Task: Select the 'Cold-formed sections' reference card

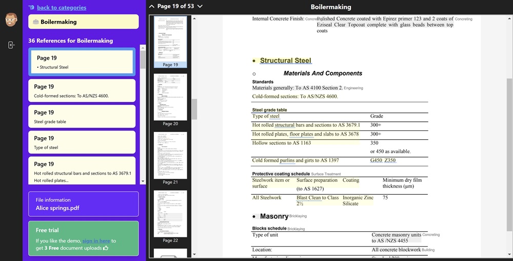Action: [82, 91]
